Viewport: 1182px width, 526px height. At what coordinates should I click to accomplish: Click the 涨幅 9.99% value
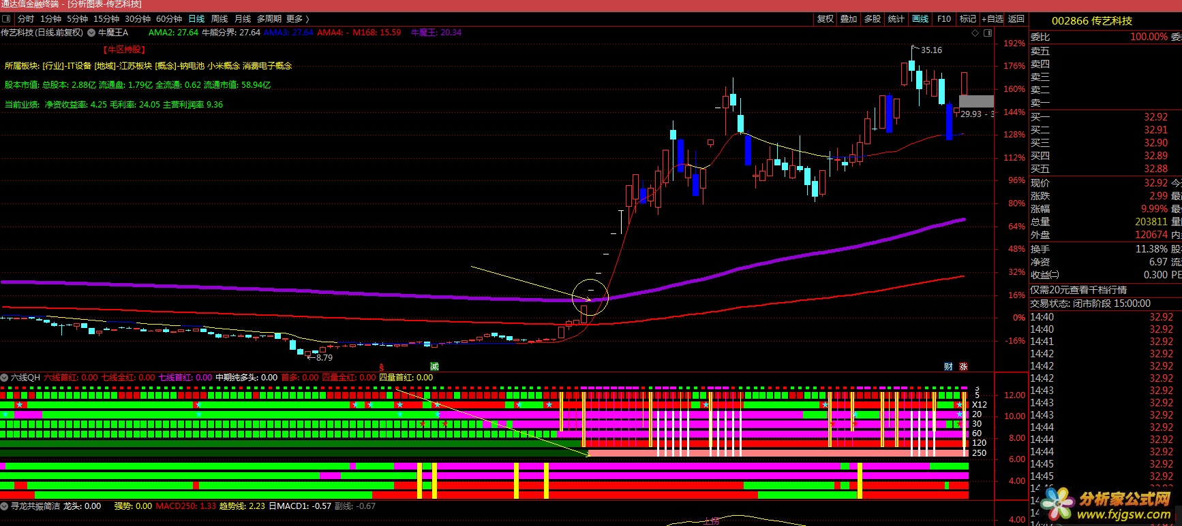(x=1154, y=209)
